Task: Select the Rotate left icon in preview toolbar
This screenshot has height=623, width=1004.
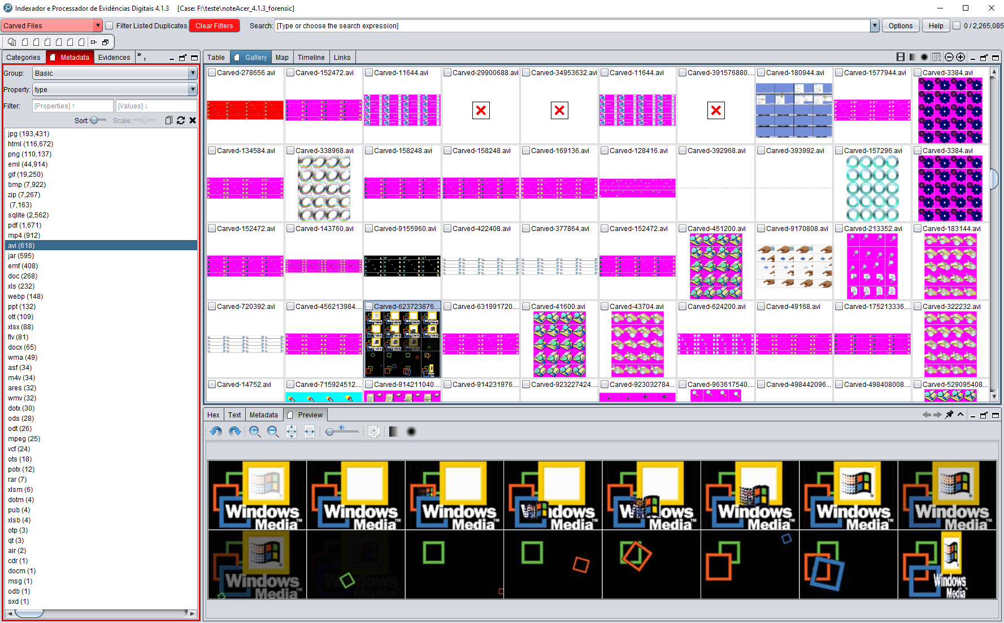Action: tap(215, 432)
